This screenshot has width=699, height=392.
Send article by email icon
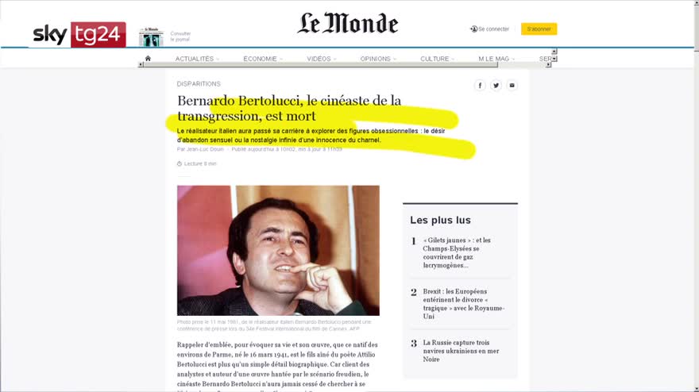point(512,85)
